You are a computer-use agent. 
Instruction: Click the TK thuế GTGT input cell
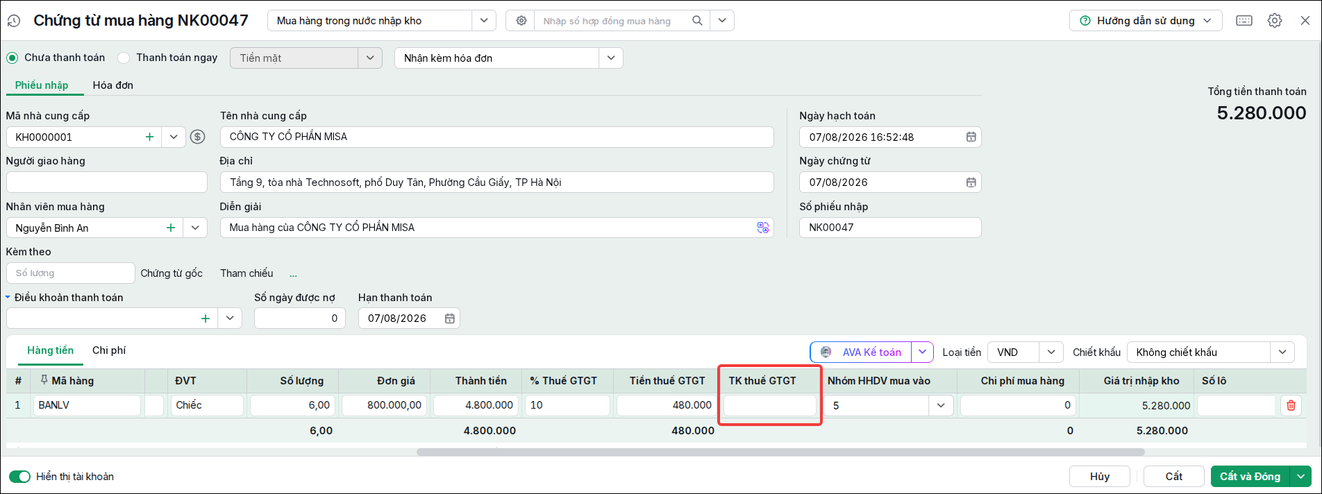point(770,405)
